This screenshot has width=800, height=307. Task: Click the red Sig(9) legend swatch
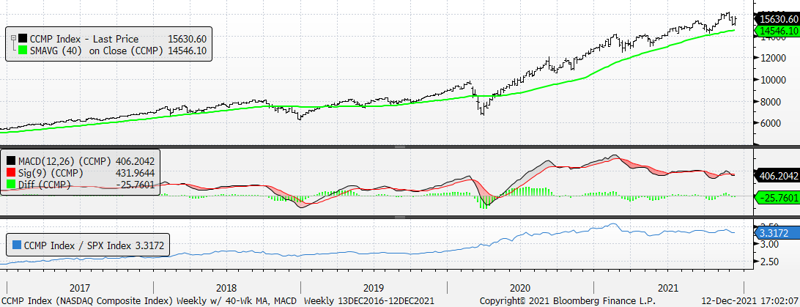(10, 173)
